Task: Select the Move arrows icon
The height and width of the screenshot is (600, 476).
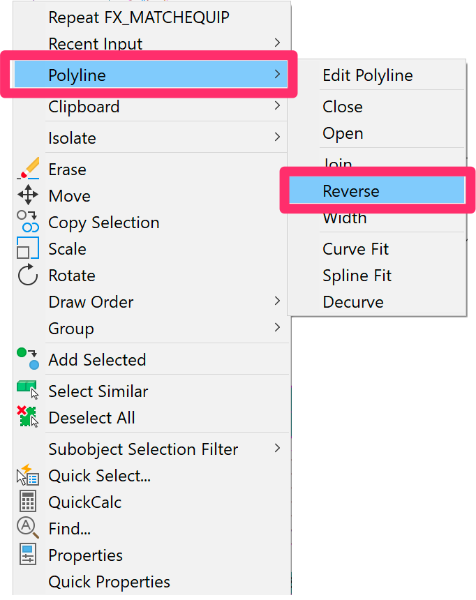Action: (x=28, y=195)
